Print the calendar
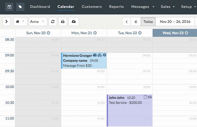197x127 pixels. click(63, 22)
